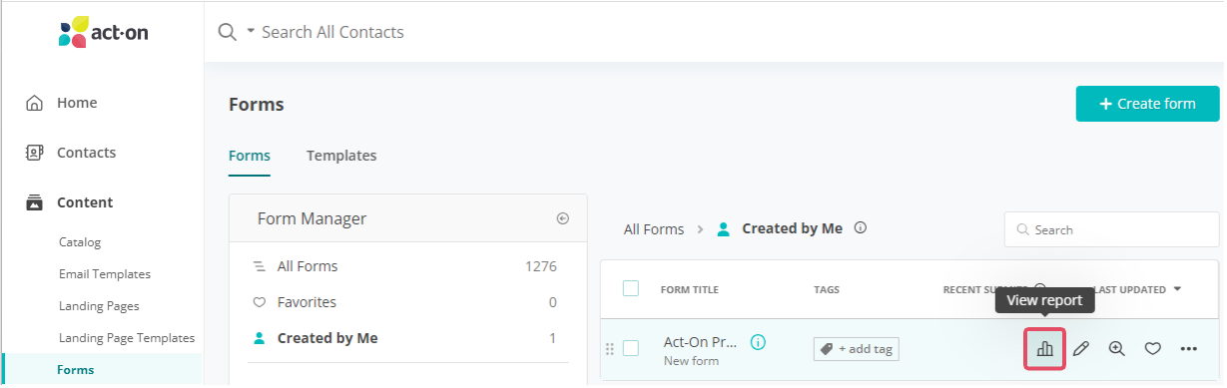Click the info icon beside Created by Me
Viewport: 1227px width, 388px height.
pos(861,228)
